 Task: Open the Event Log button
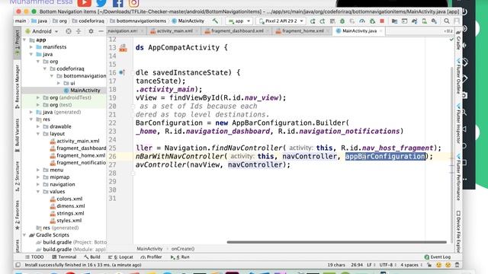click(x=437, y=257)
